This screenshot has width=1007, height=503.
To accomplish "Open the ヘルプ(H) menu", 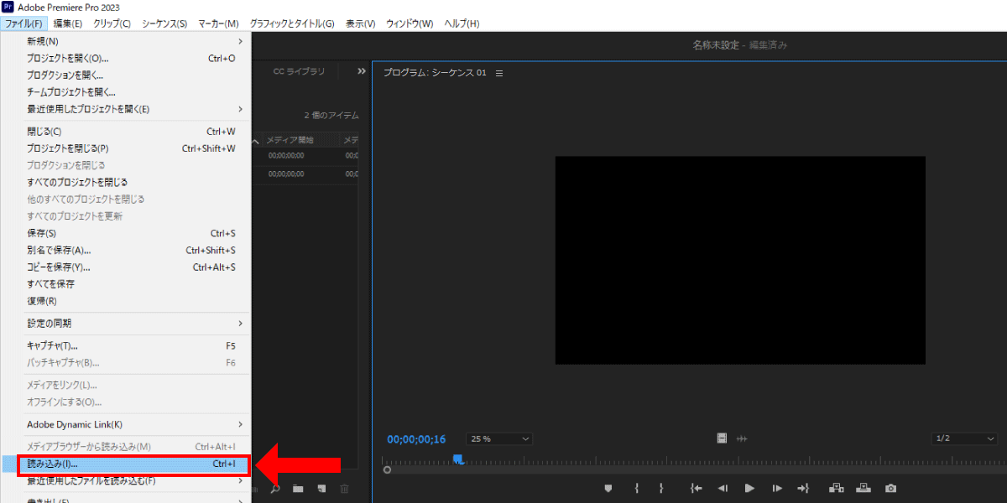I will (462, 23).
